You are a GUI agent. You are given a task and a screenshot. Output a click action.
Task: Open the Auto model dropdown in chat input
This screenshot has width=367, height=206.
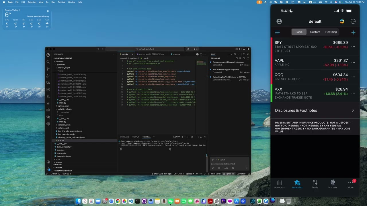point(227,168)
